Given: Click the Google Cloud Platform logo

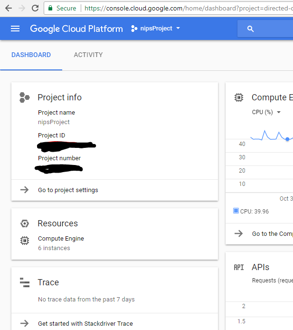Looking at the screenshot, I should tap(76, 29).
